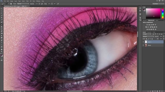The height and width of the screenshot is (92, 165).
Task: Enable airbrush mode in options bar
Action: point(54,4)
